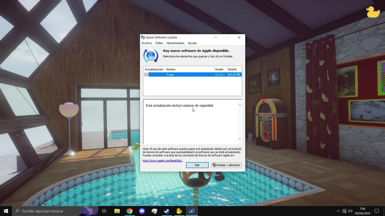Show hidden system tray icons
385x216 pixels.
pos(338,211)
